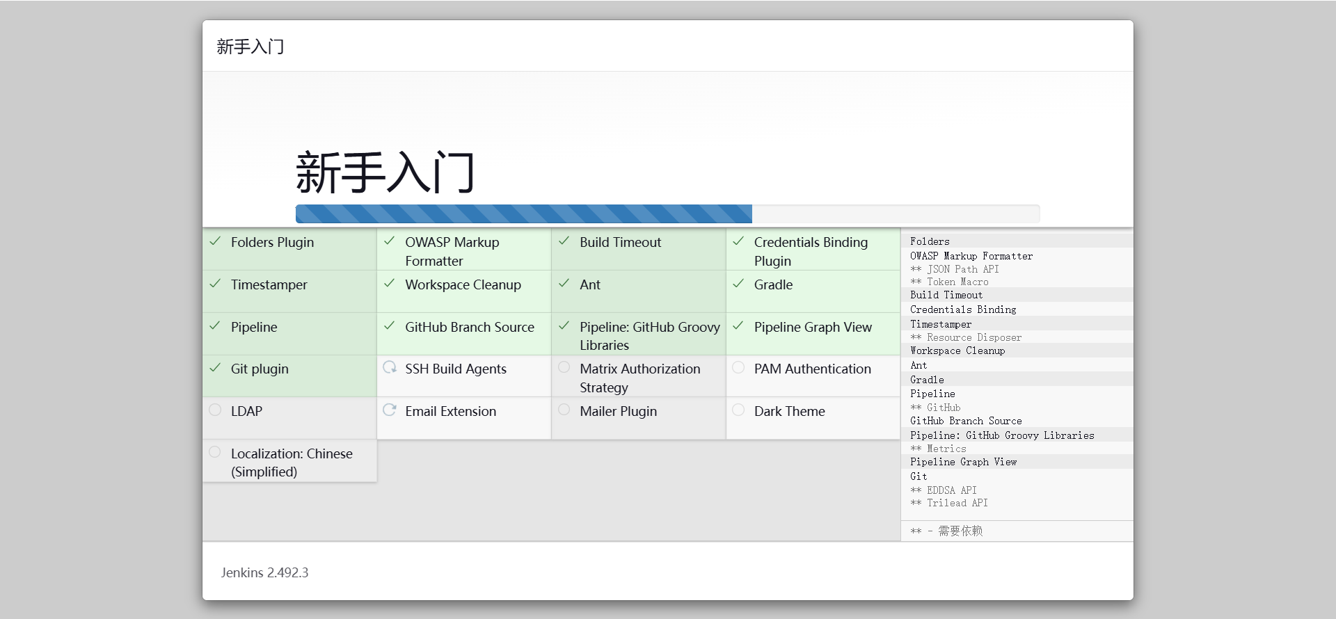Click '** Resource Disposer' log entry
1336x619 pixels.
tap(966, 337)
